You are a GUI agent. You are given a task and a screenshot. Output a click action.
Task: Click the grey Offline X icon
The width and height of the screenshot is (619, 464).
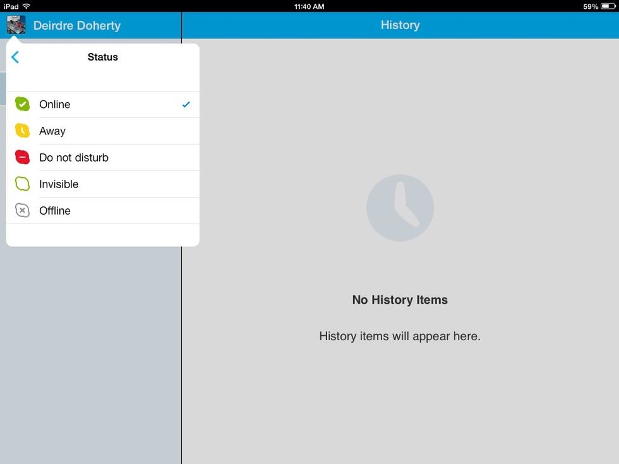[x=22, y=210]
